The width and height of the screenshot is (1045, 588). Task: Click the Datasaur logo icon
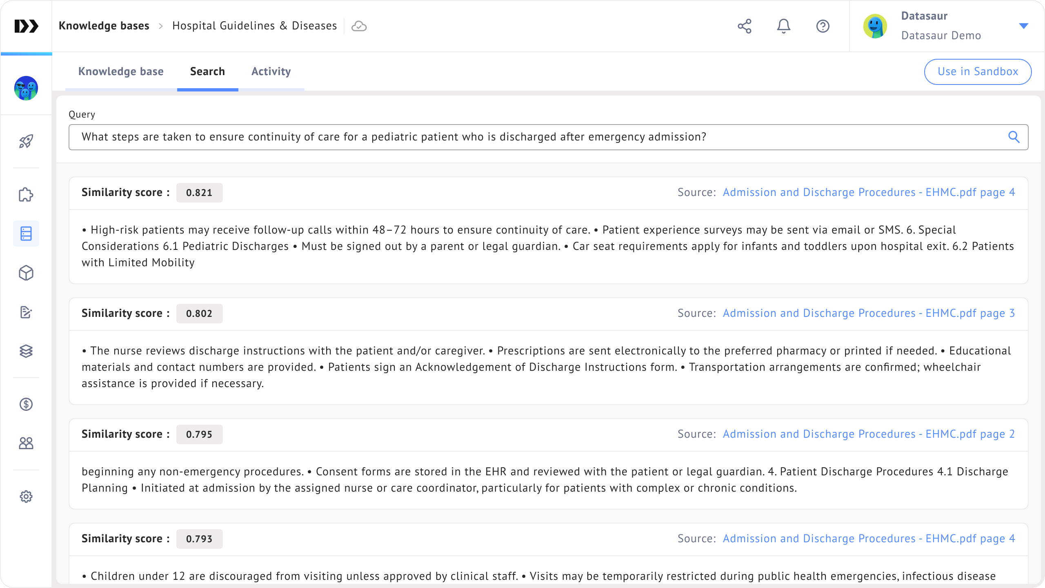[x=26, y=26]
